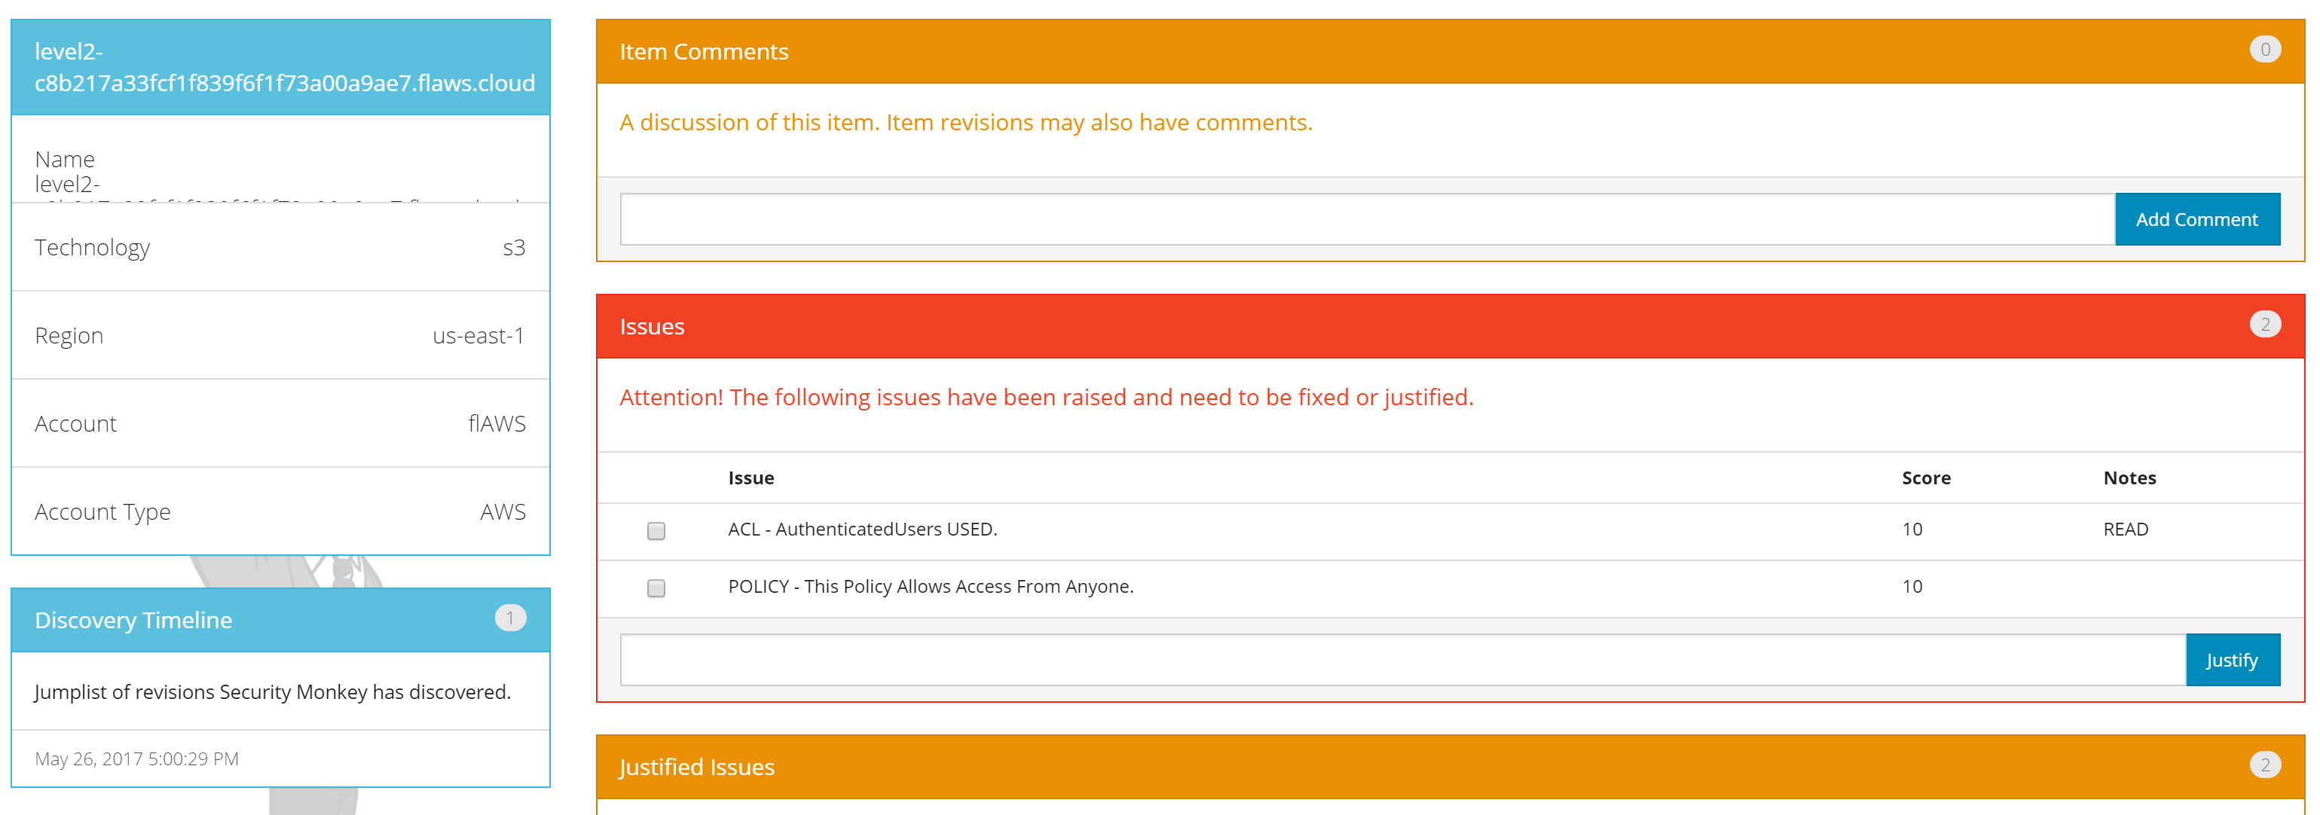Focus the item comment text field
The image size is (2320, 815).
click(1367, 219)
